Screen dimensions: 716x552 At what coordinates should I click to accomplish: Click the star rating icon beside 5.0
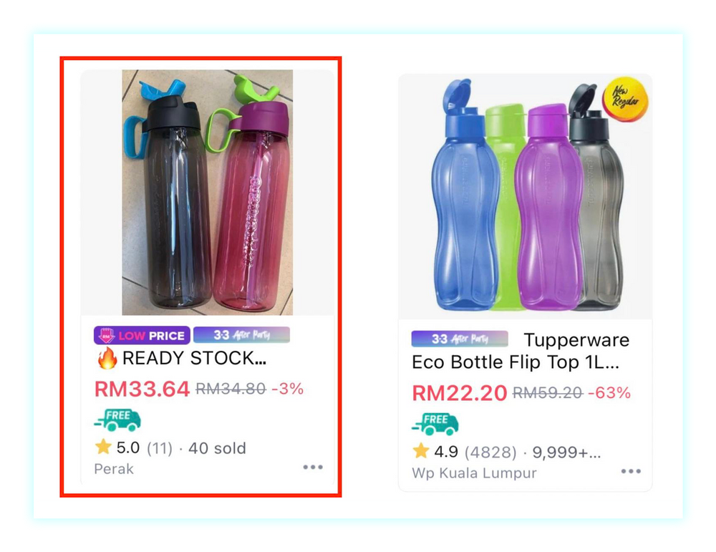pos(103,447)
